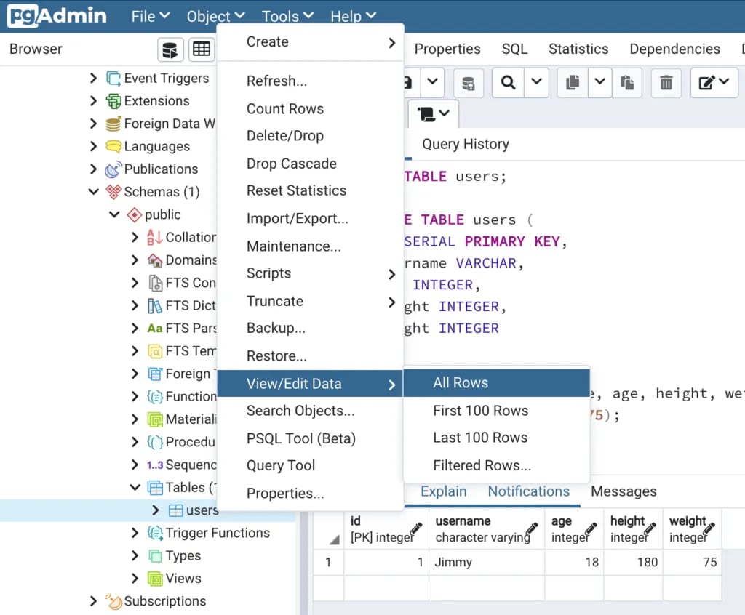Click Count Rows in the Object menu
Image resolution: width=745 pixels, height=615 pixels.
point(285,109)
